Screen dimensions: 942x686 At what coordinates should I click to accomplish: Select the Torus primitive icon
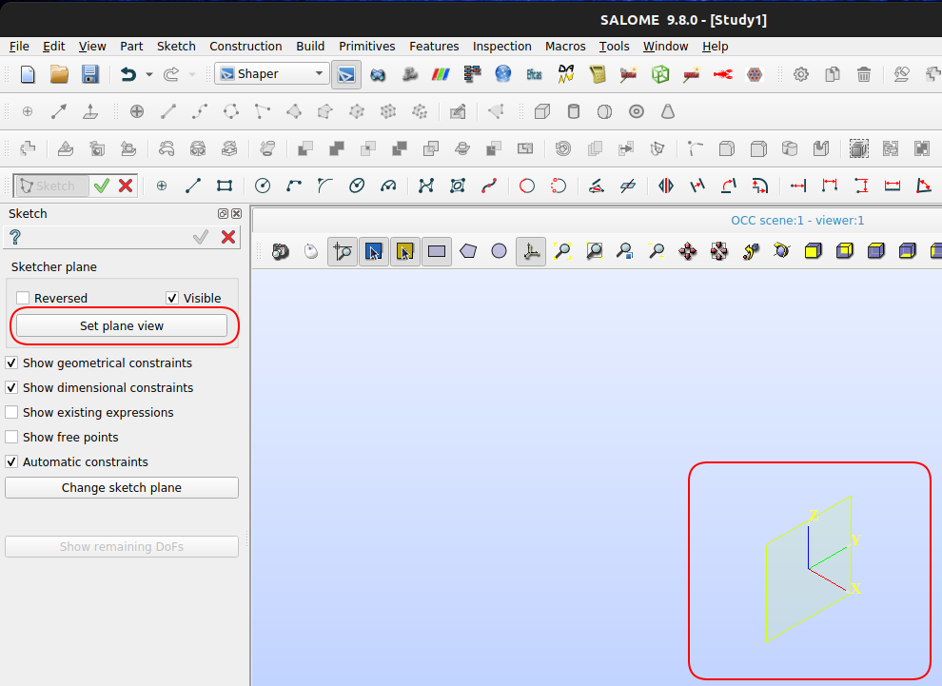tap(637, 111)
